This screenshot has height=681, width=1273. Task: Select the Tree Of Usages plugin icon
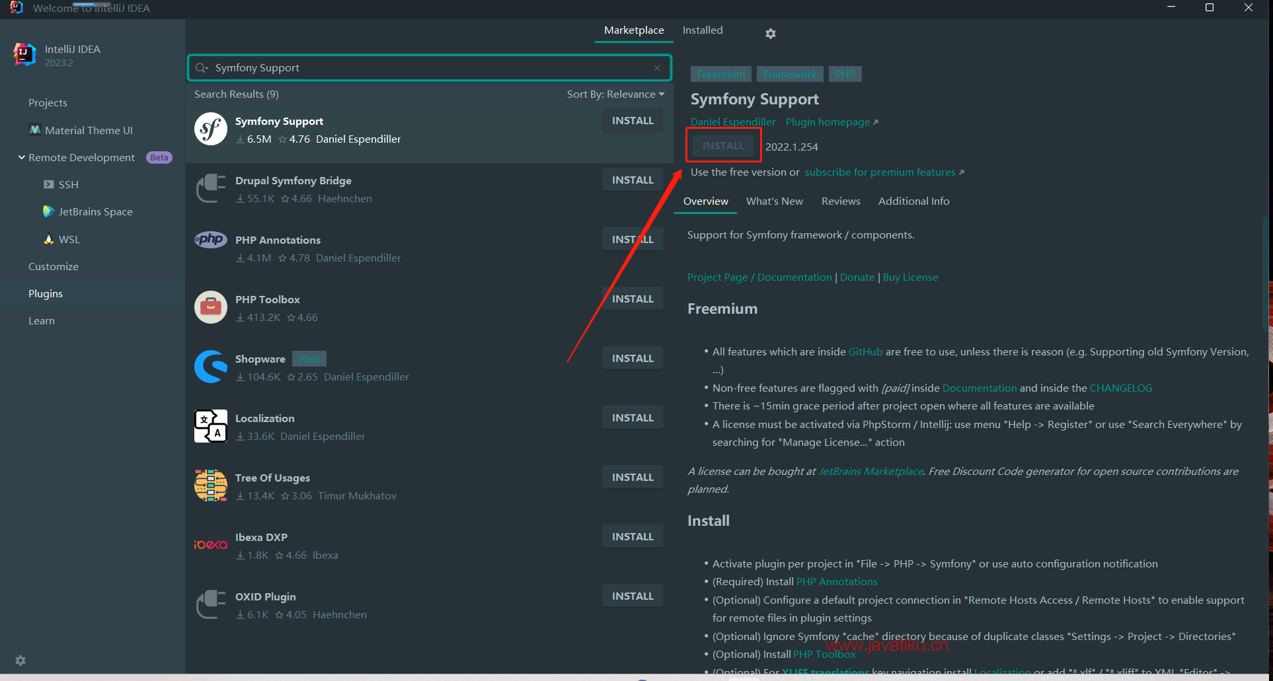[x=211, y=486]
